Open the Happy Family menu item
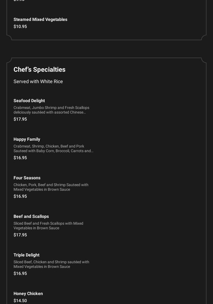 (x=27, y=139)
